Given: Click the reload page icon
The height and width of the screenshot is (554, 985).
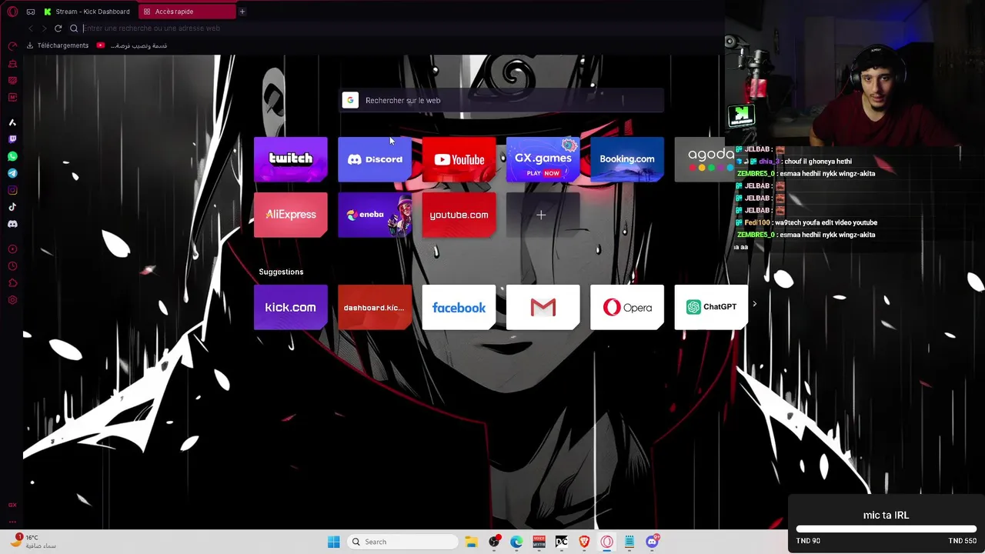Looking at the screenshot, I should click(58, 28).
